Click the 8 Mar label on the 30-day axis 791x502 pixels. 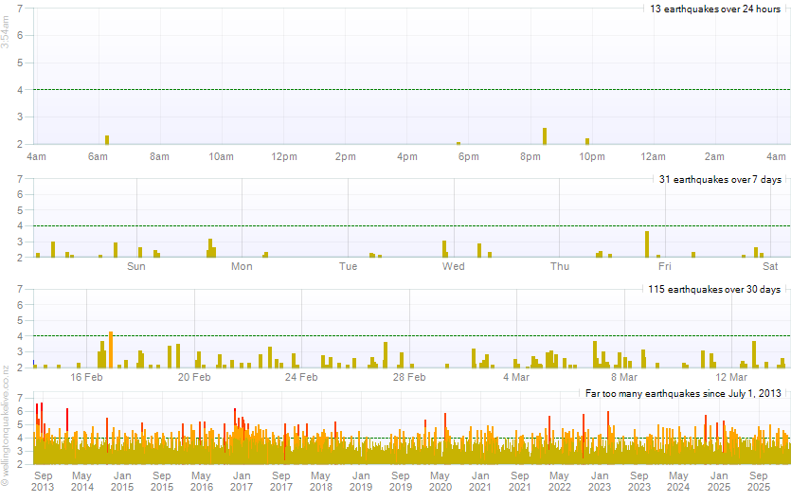(x=623, y=377)
